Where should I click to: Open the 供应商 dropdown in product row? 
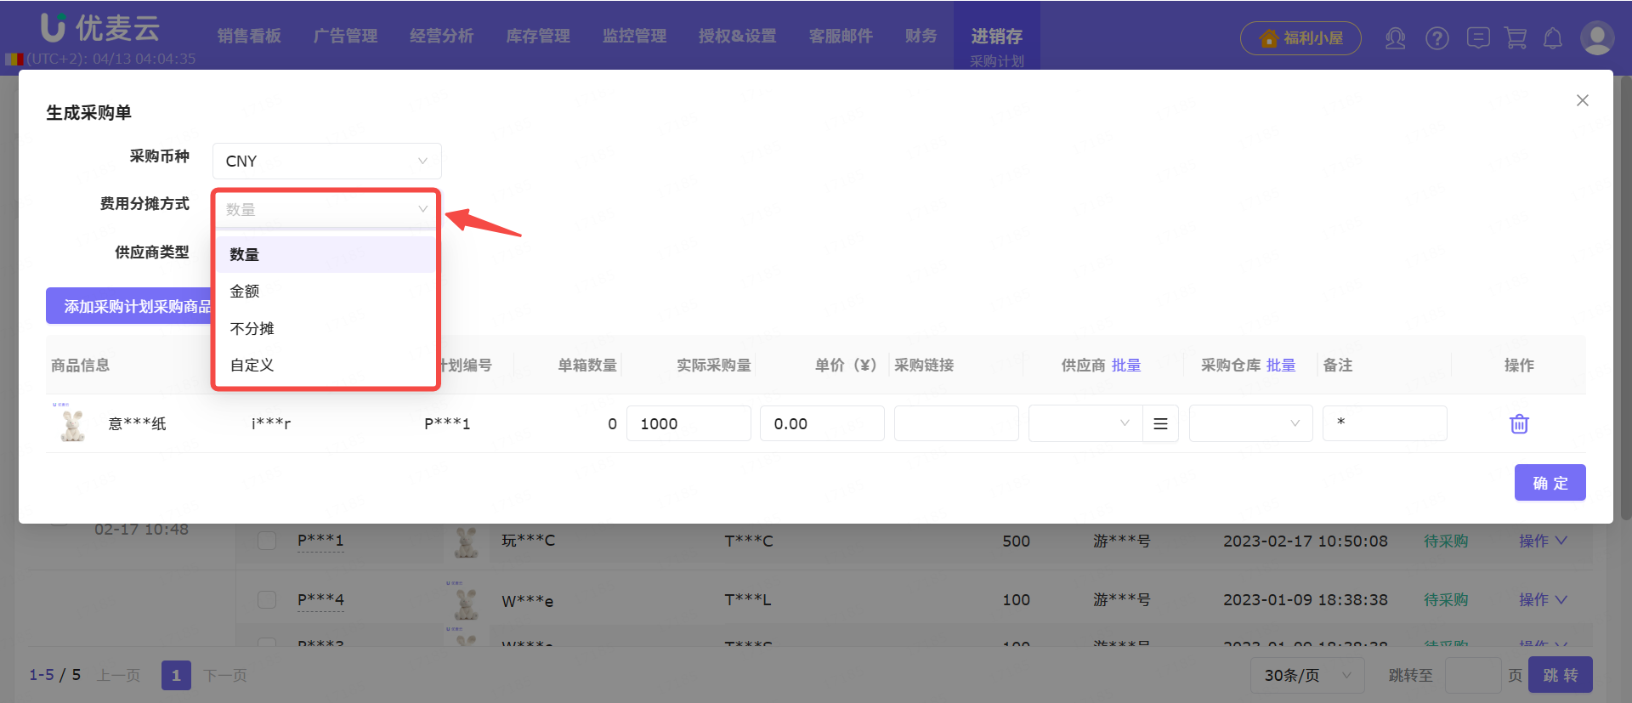1085,423
